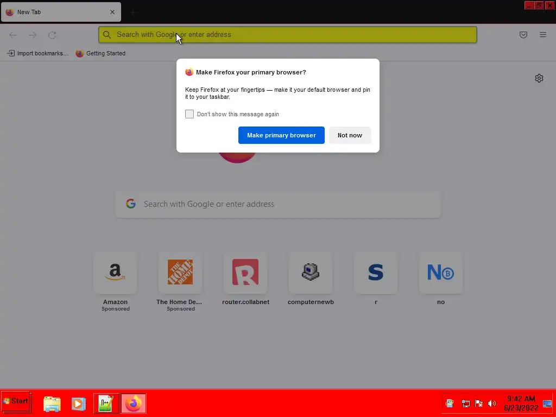
Task: Click Make primary browser button
Action: pyautogui.click(x=281, y=135)
